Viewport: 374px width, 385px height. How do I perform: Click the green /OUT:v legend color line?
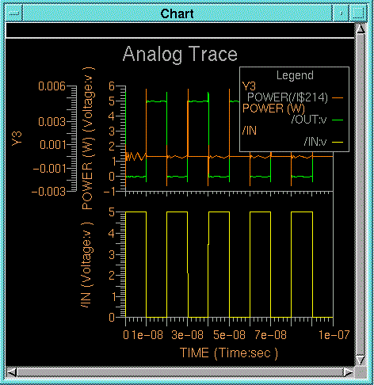[338, 120]
